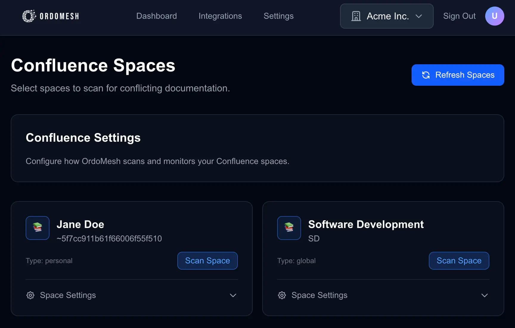Click the OrdoMesh logo icon
The height and width of the screenshot is (328, 515).
[x=28, y=16]
